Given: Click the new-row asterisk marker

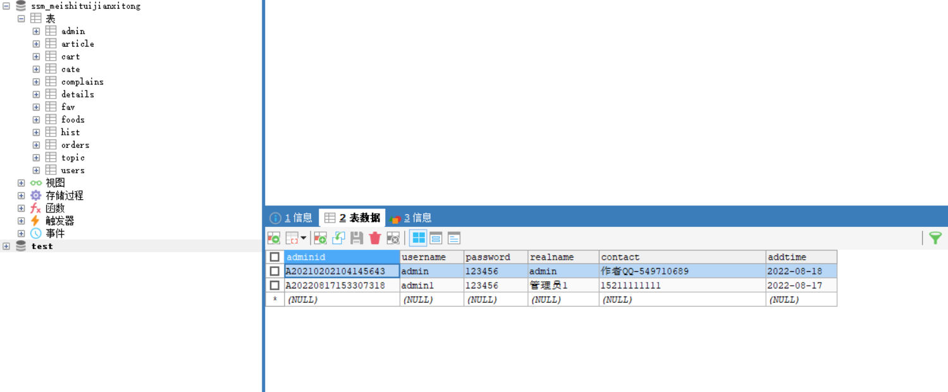Looking at the screenshot, I should tap(274, 299).
